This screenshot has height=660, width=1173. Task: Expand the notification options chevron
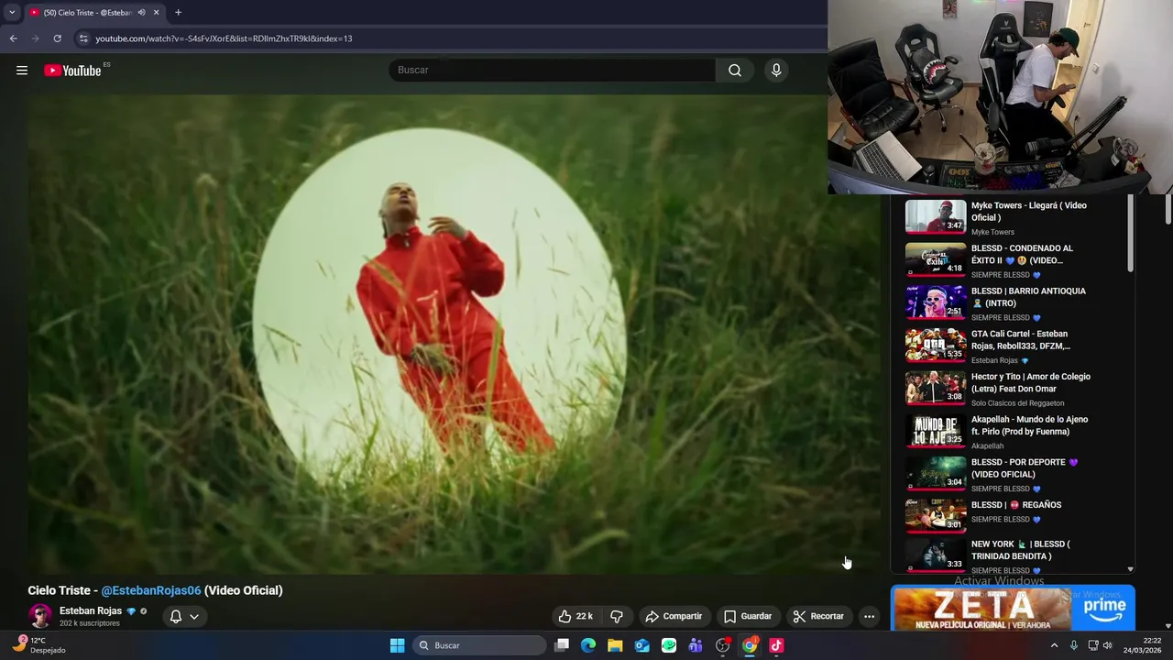(194, 616)
